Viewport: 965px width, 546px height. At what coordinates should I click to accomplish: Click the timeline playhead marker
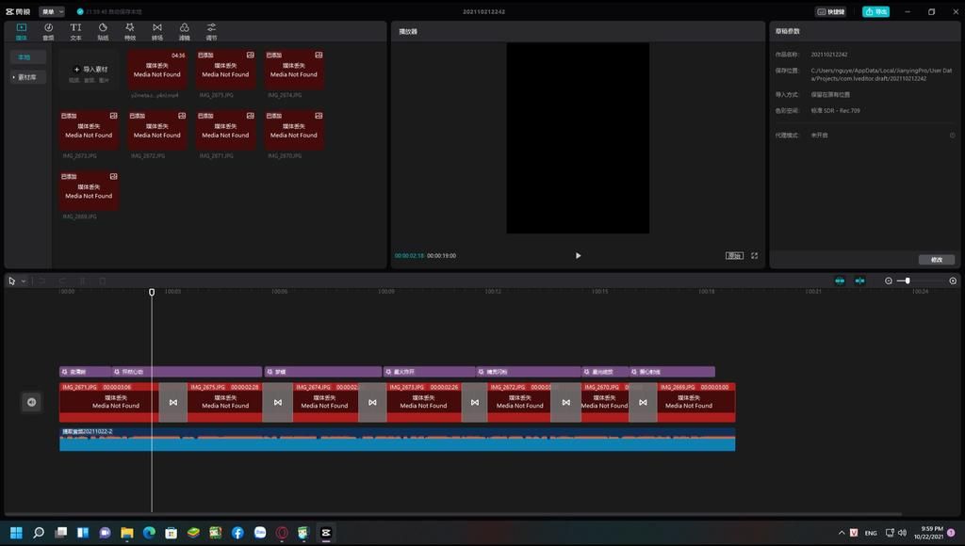tap(152, 292)
